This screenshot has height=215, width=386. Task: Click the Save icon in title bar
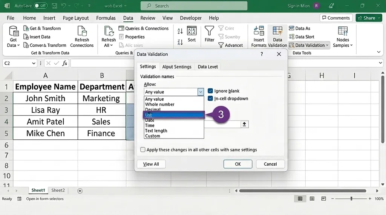point(54,6)
